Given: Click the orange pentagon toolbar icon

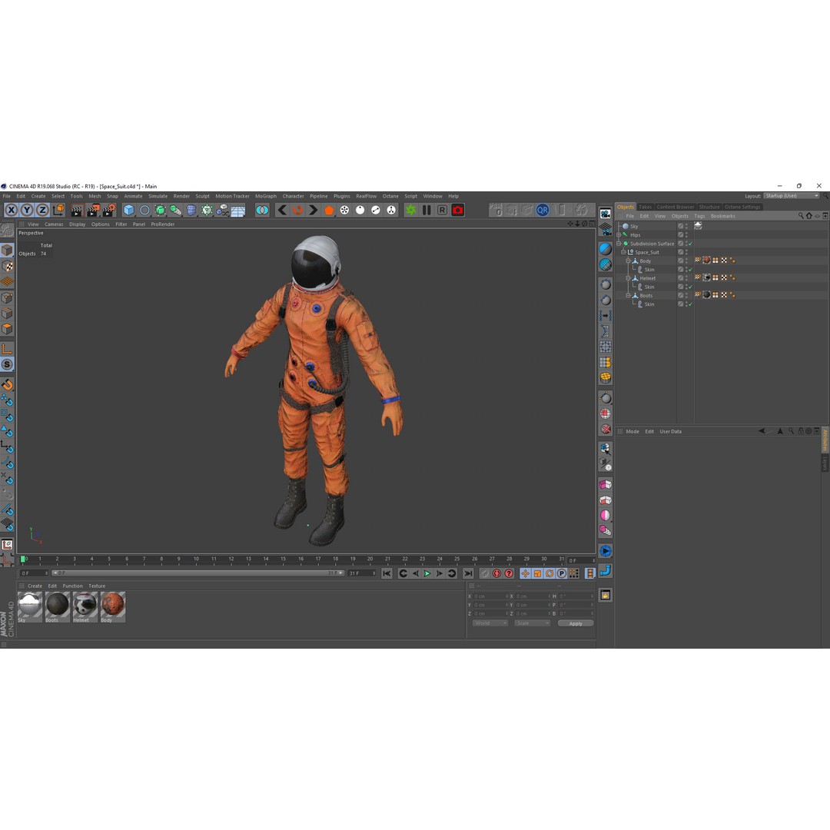Looking at the screenshot, I should pyautogui.click(x=329, y=210).
